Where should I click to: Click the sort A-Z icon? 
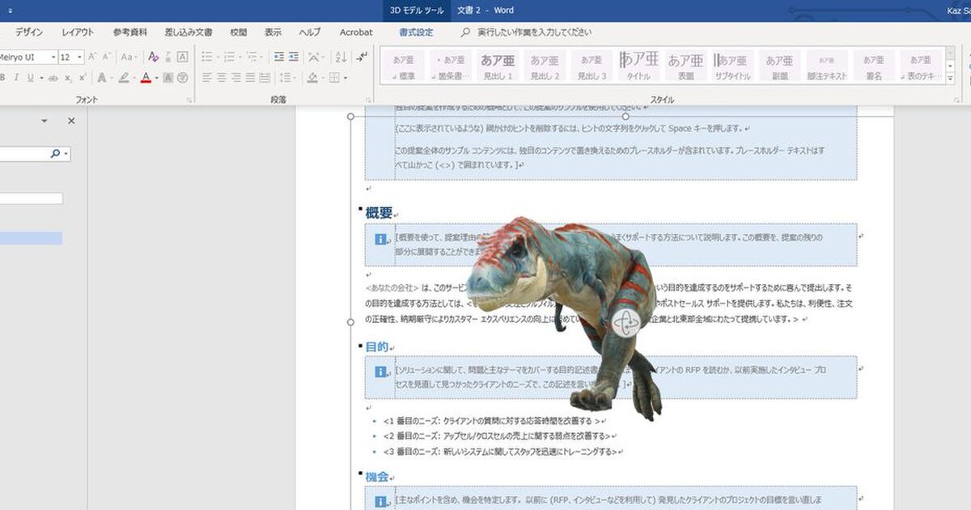pyautogui.click(x=341, y=57)
